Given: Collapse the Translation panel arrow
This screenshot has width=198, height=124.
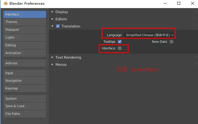Looking at the screenshot, I should (52, 26).
